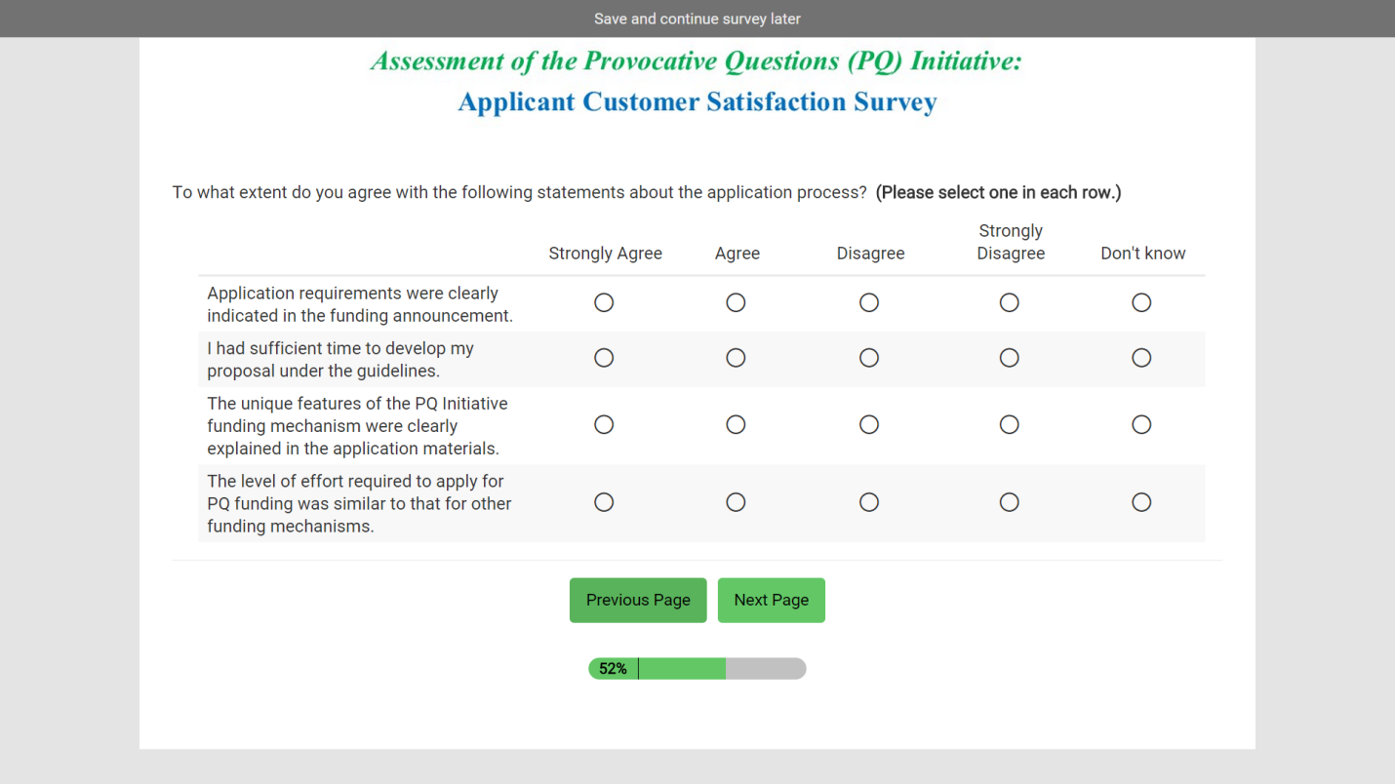This screenshot has width=1395, height=784.
Task: Choose Don't know for unique features row
Action: pos(1141,424)
